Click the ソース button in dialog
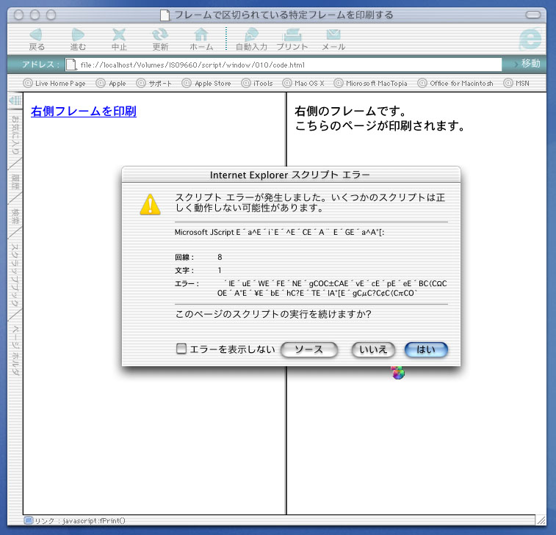This screenshot has height=535, width=556. pyautogui.click(x=309, y=350)
